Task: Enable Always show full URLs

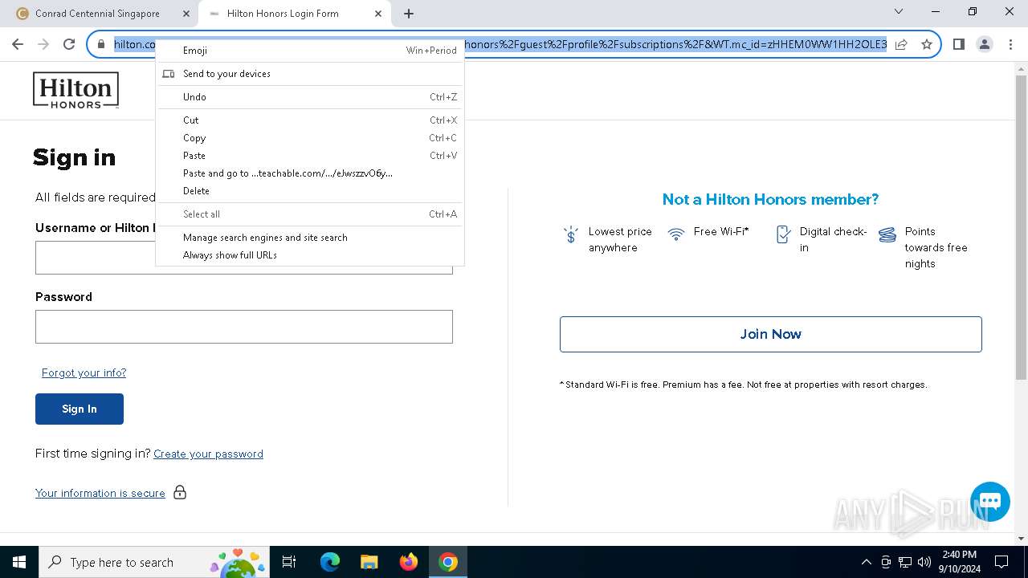Action: 310,255
